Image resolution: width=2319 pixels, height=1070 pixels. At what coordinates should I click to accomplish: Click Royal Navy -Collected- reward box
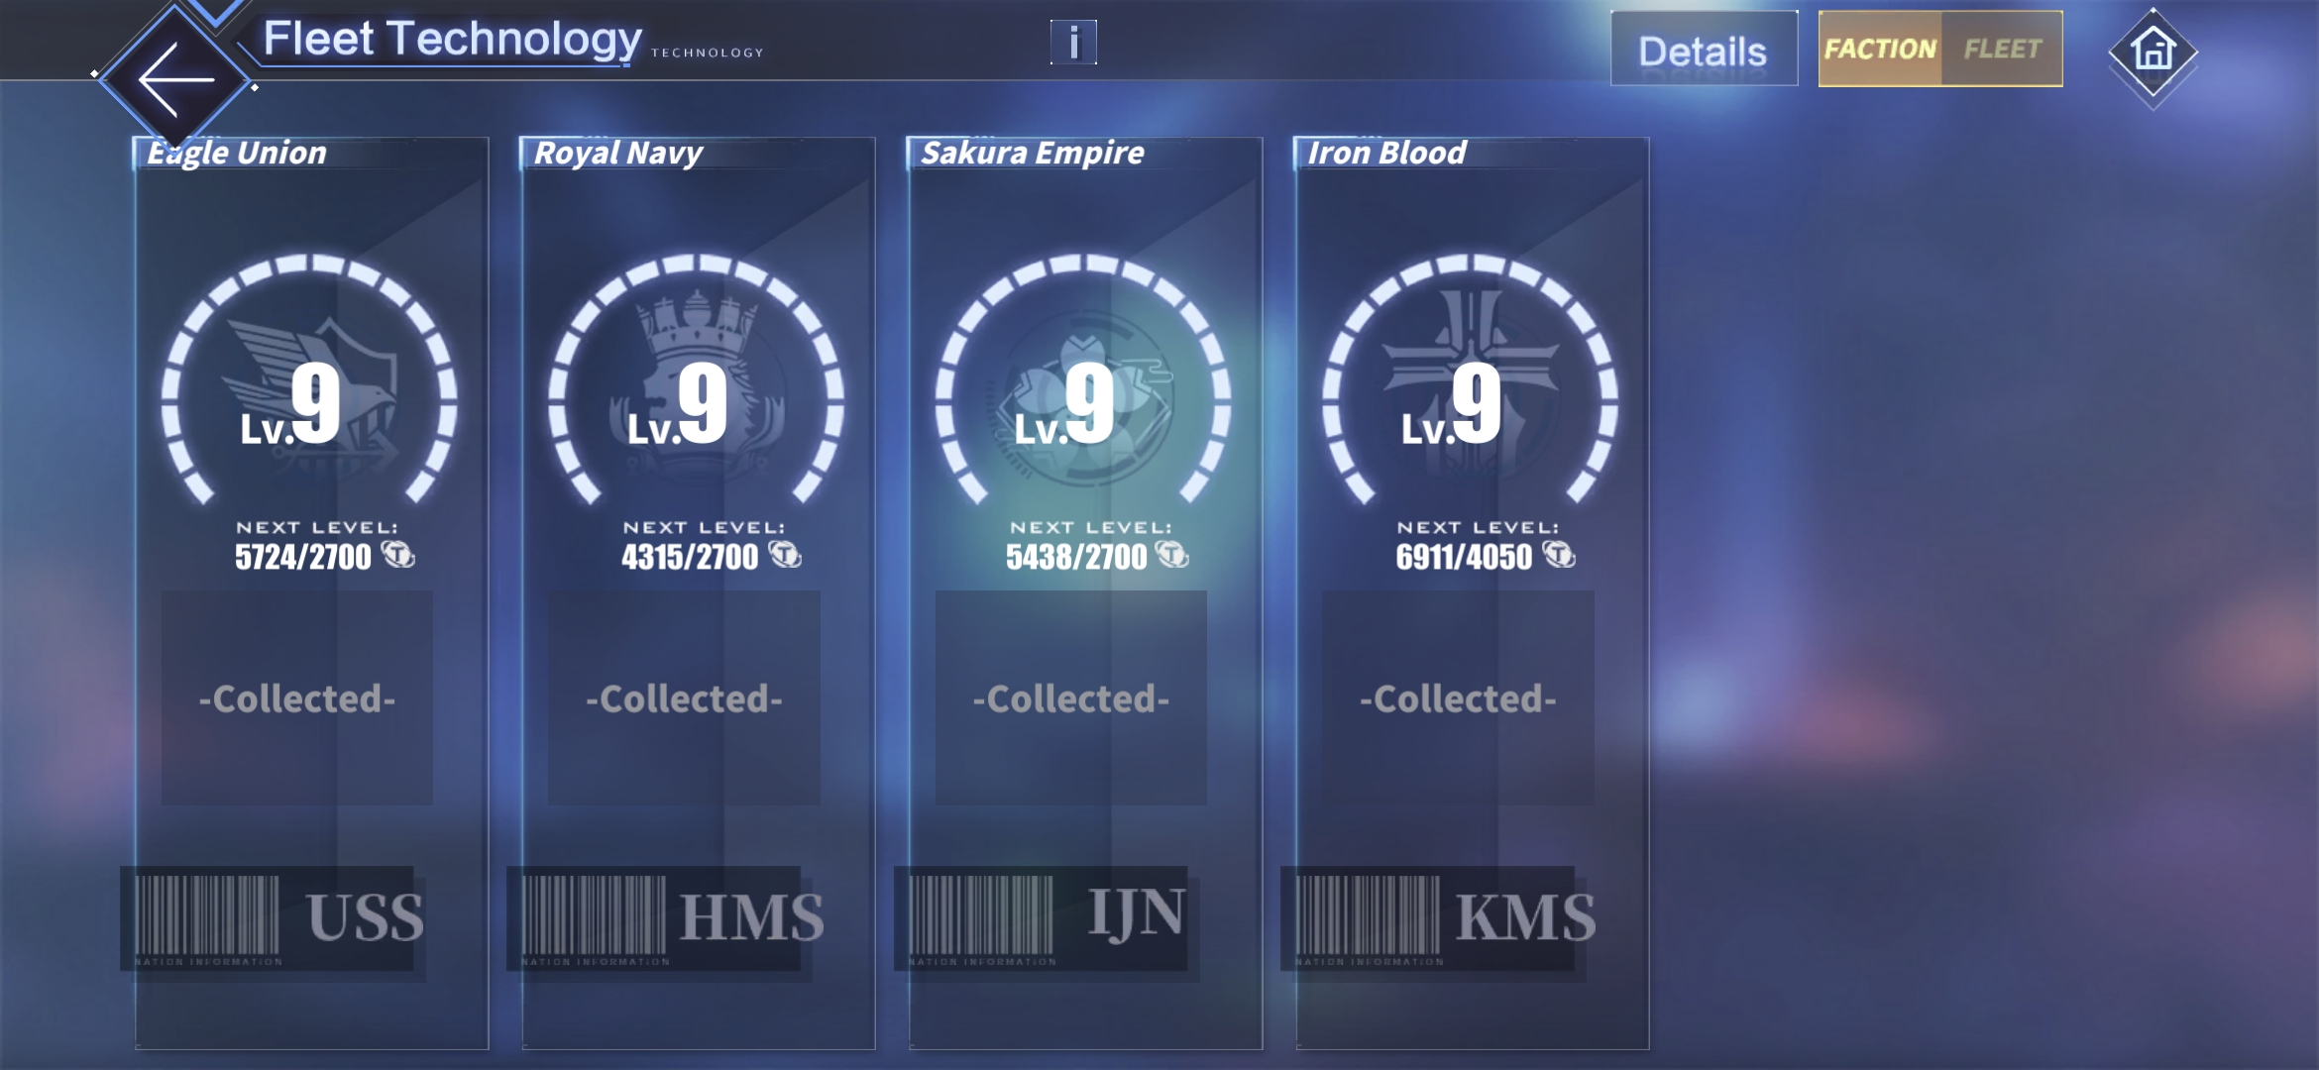(x=684, y=698)
